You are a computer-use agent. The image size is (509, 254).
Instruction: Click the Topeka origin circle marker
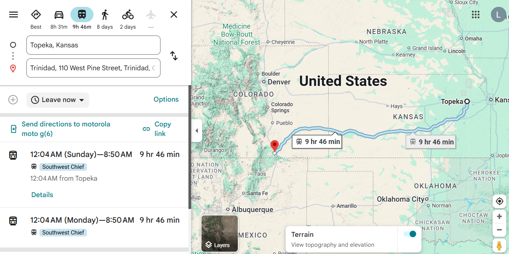pos(467,102)
